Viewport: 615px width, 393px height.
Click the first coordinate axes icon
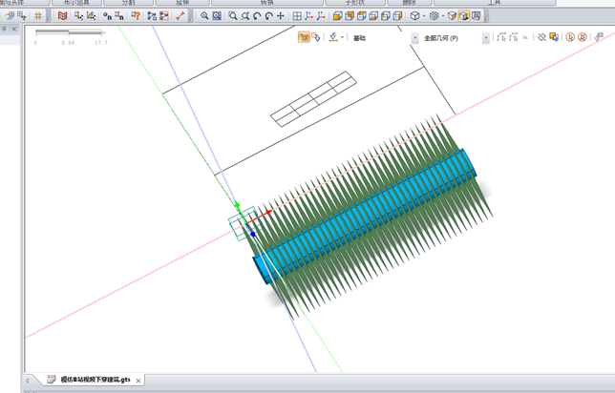pyautogui.click(x=309, y=16)
